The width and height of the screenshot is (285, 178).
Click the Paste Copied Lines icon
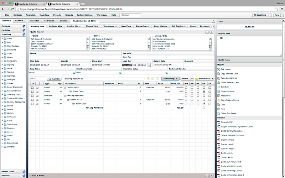point(219,78)
